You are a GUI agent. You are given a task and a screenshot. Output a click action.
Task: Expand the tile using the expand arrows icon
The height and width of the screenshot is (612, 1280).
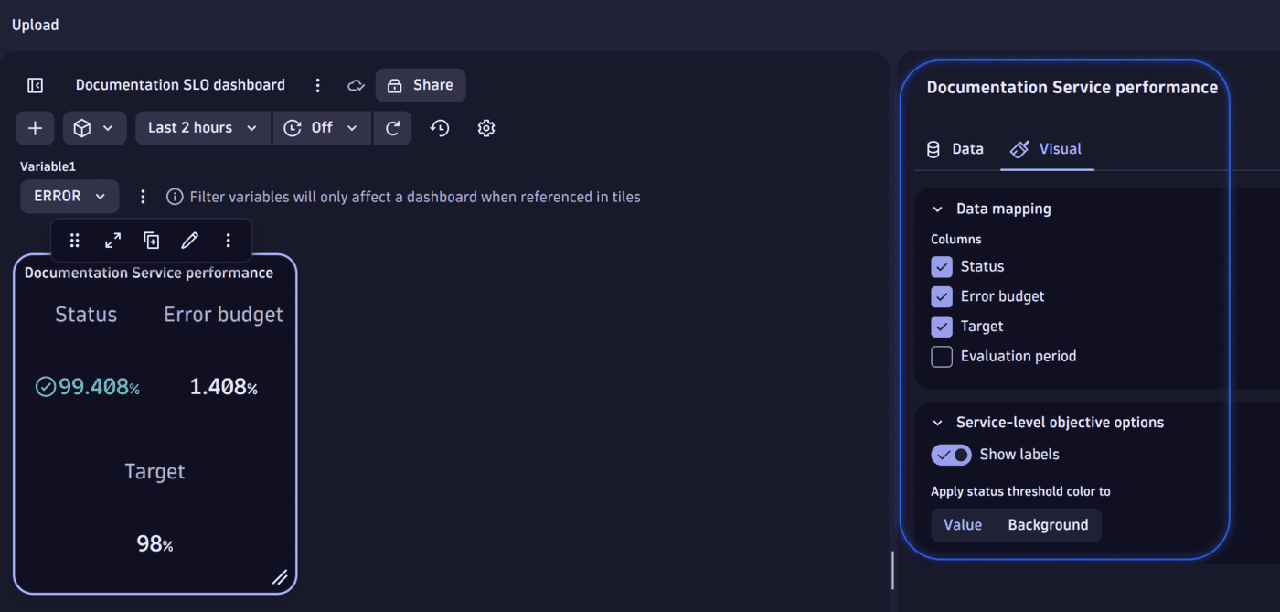(x=112, y=240)
